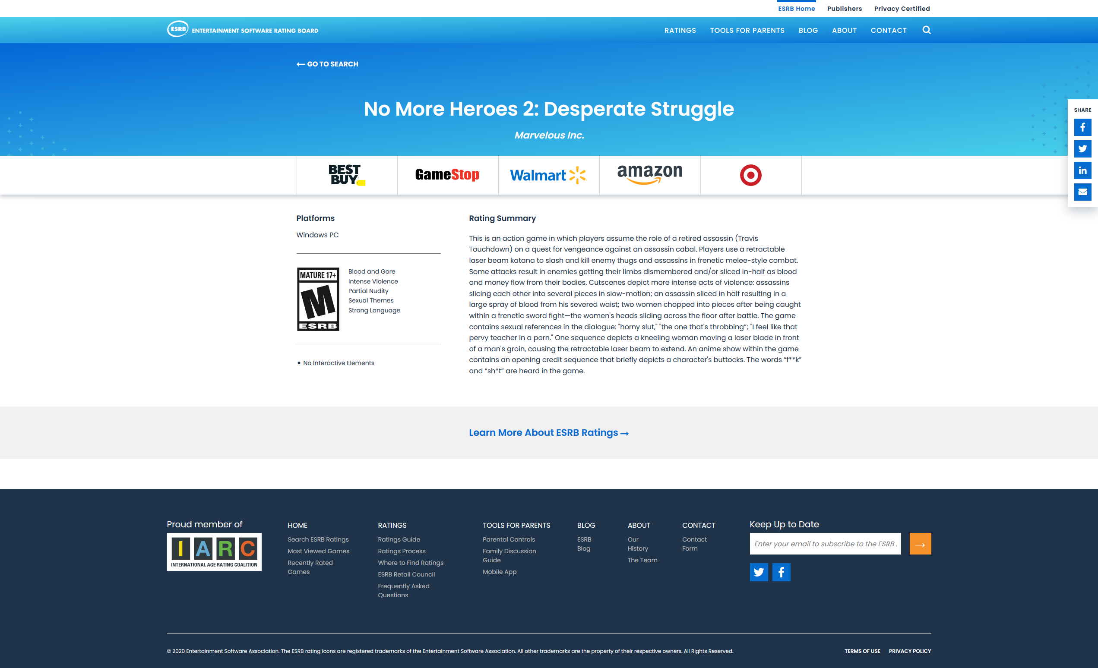The height and width of the screenshot is (668, 1098).
Task: Switch to the ESRB Home tab
Action: [796, 9]
